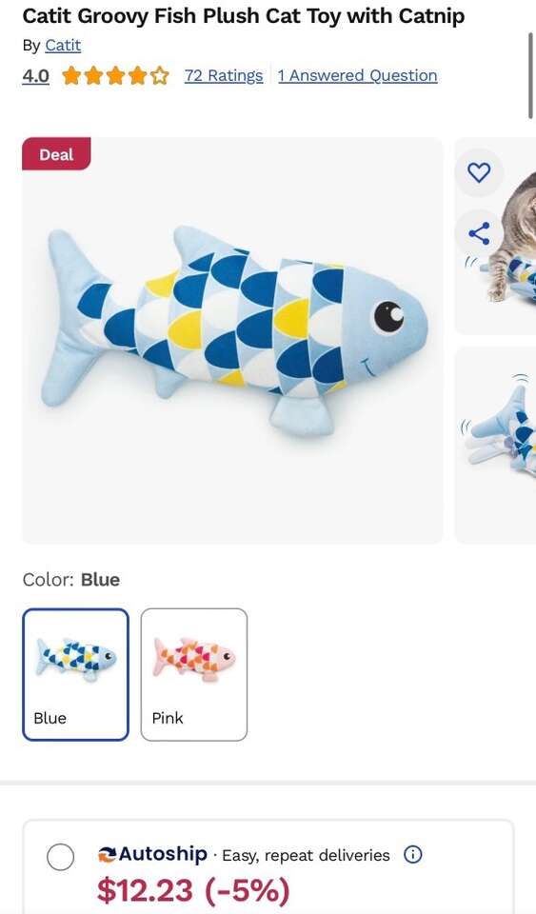View the 72 Ratings link
The width and height of the screenshot is (536, 914).
[x=224, y=76]
